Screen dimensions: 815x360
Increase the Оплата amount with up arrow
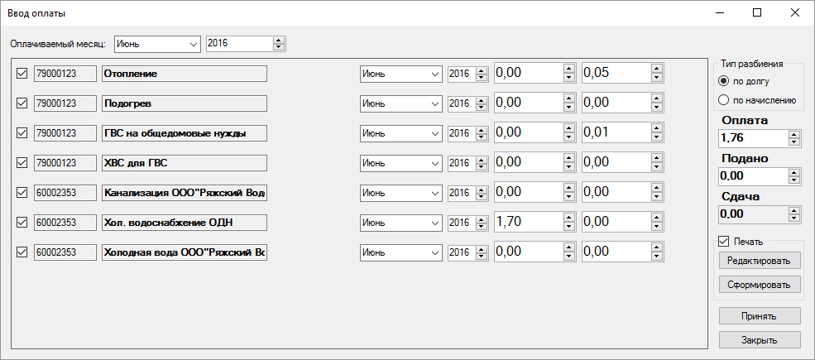[x=794, y=134]
